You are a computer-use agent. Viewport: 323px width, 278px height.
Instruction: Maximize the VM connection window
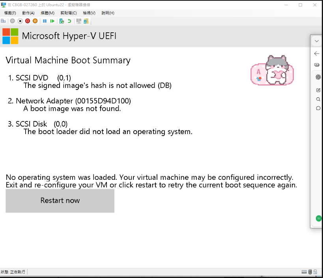click(301, 5)
